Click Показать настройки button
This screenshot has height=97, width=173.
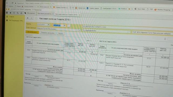tap(48, 33)
